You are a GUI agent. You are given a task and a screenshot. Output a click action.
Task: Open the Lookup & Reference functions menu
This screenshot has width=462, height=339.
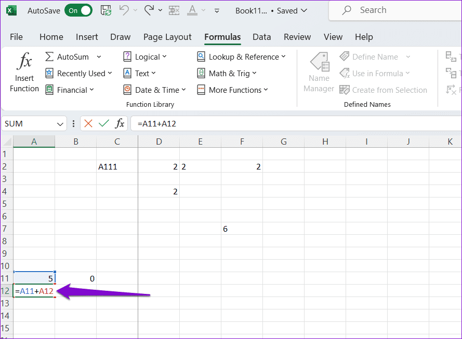(x=241, y=56)
